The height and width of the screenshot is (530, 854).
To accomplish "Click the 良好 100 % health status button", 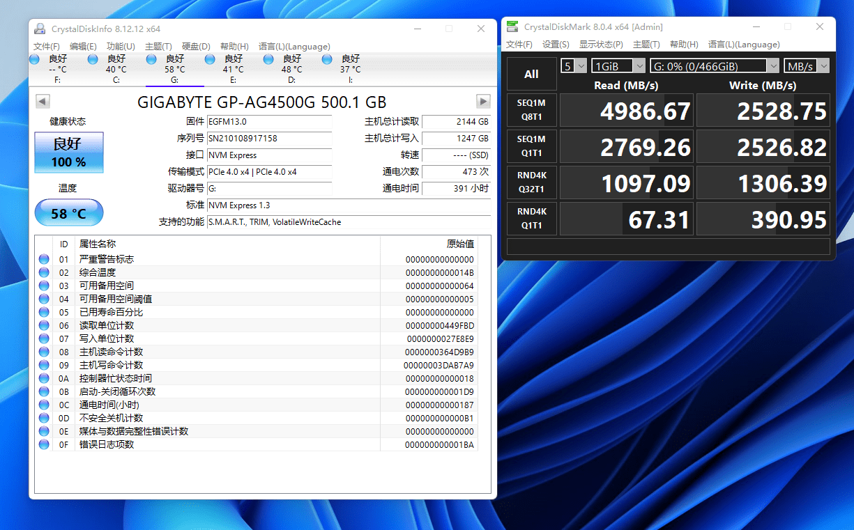I will pyautogui.click(x=69, y=153).
